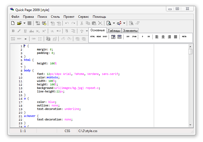This screenshot has height=142, width=203.
Task: Open the find icon's dropdown arrow
Action: (114, 23)
